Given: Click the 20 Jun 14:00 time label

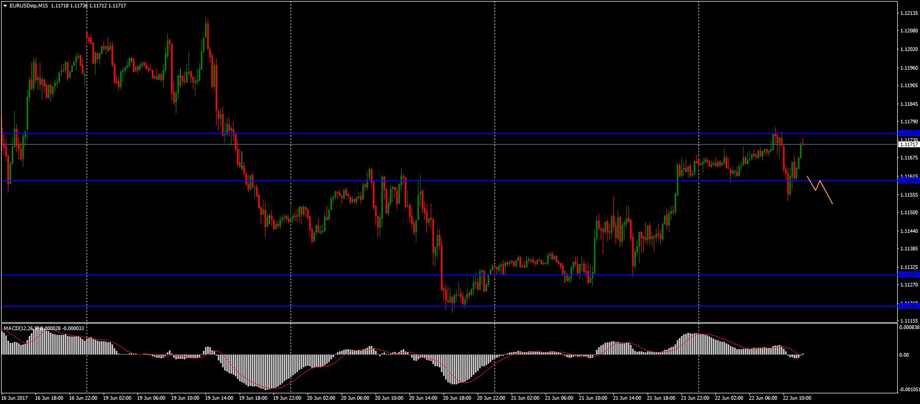Looking at the screenshot, I should point(423,398).
